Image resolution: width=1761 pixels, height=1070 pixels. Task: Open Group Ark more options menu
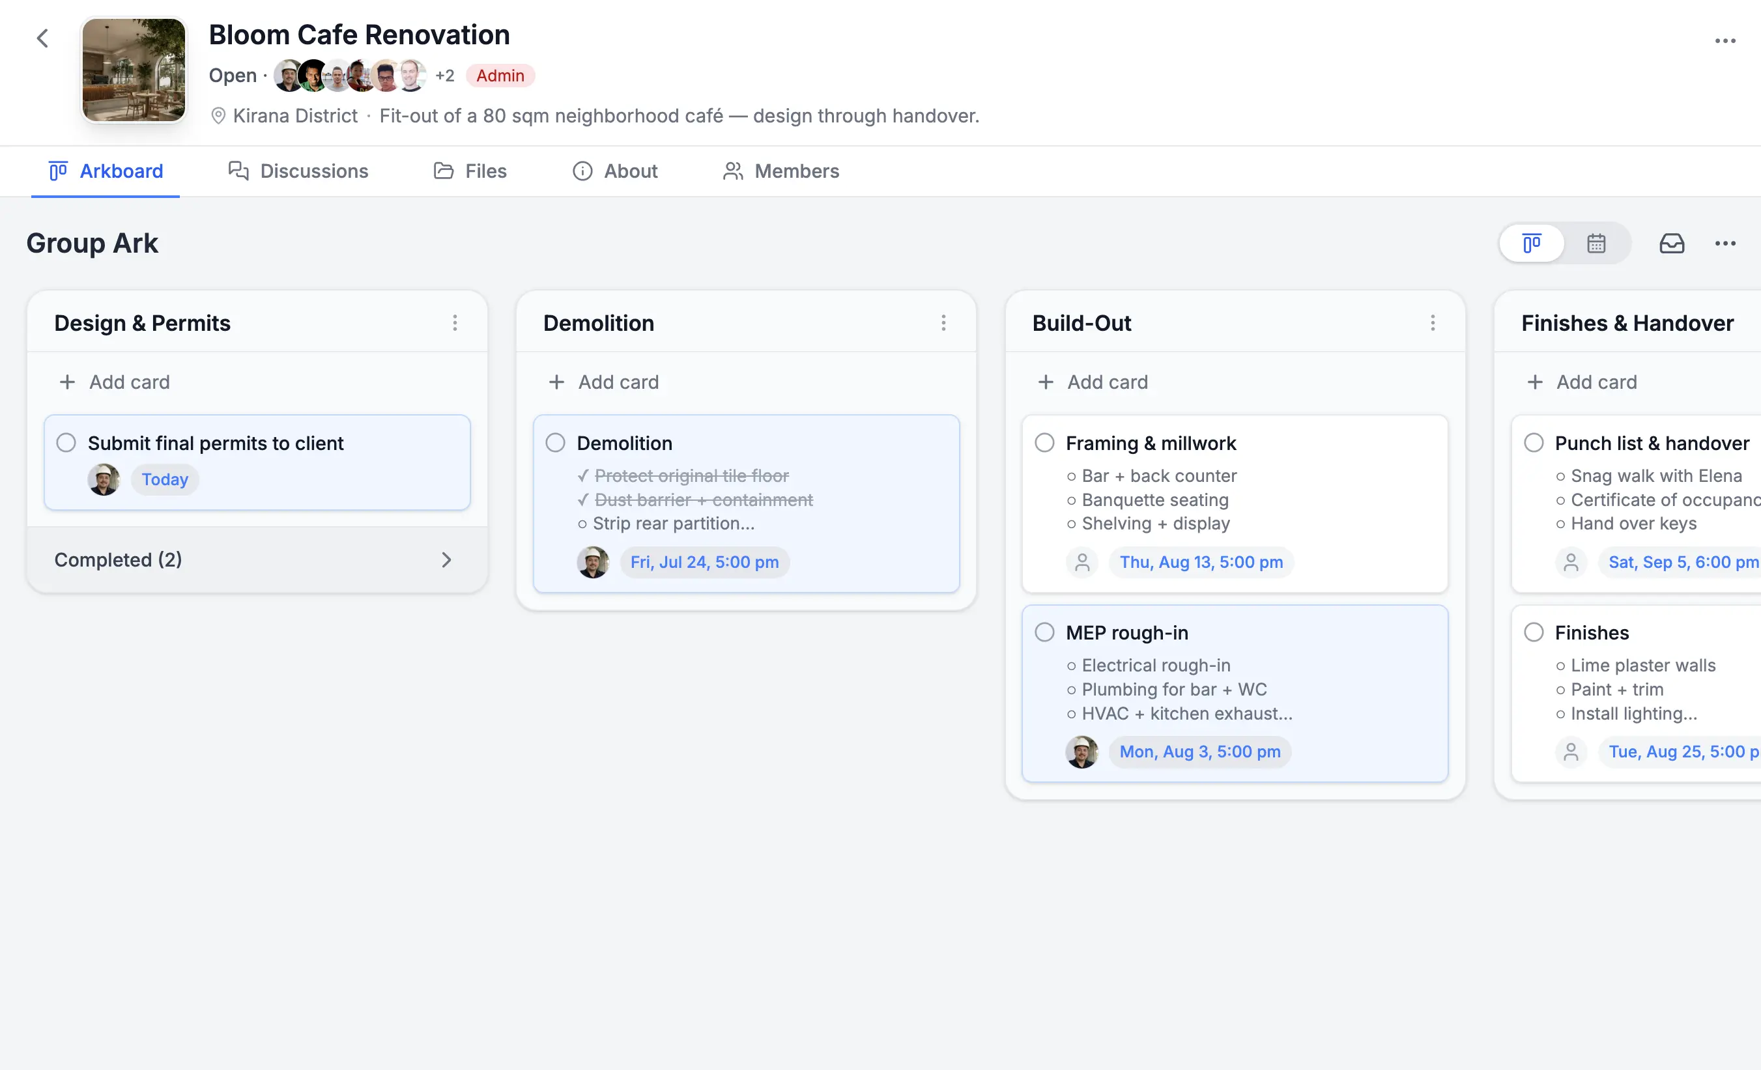pos(1725,244)
